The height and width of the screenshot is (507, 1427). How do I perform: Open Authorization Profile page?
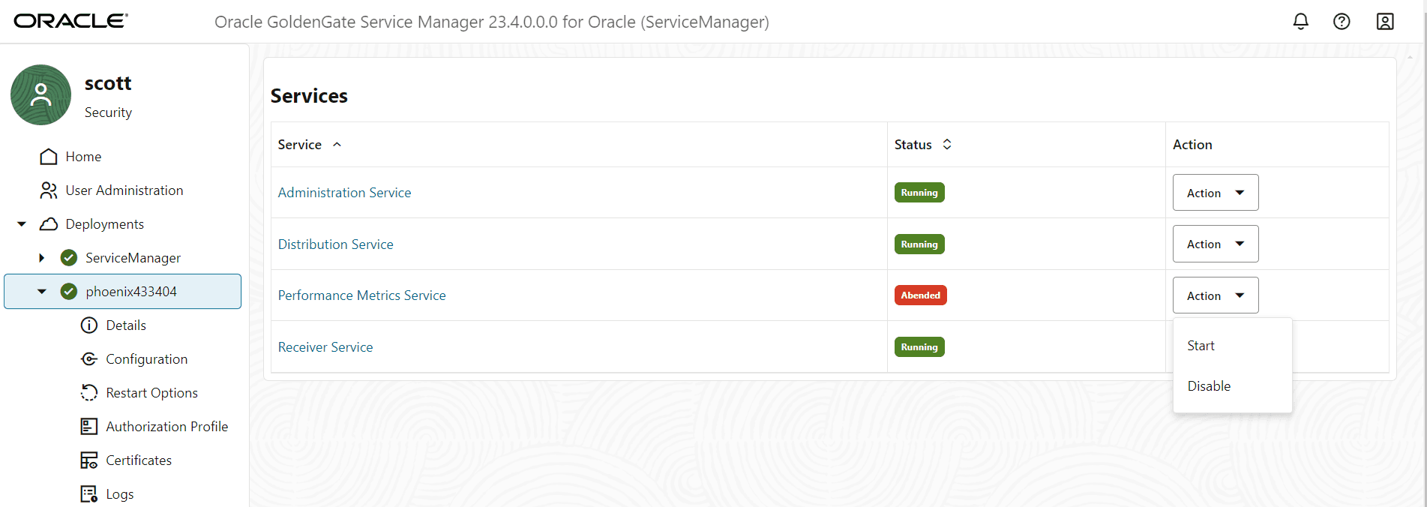[x=167, y=427]
